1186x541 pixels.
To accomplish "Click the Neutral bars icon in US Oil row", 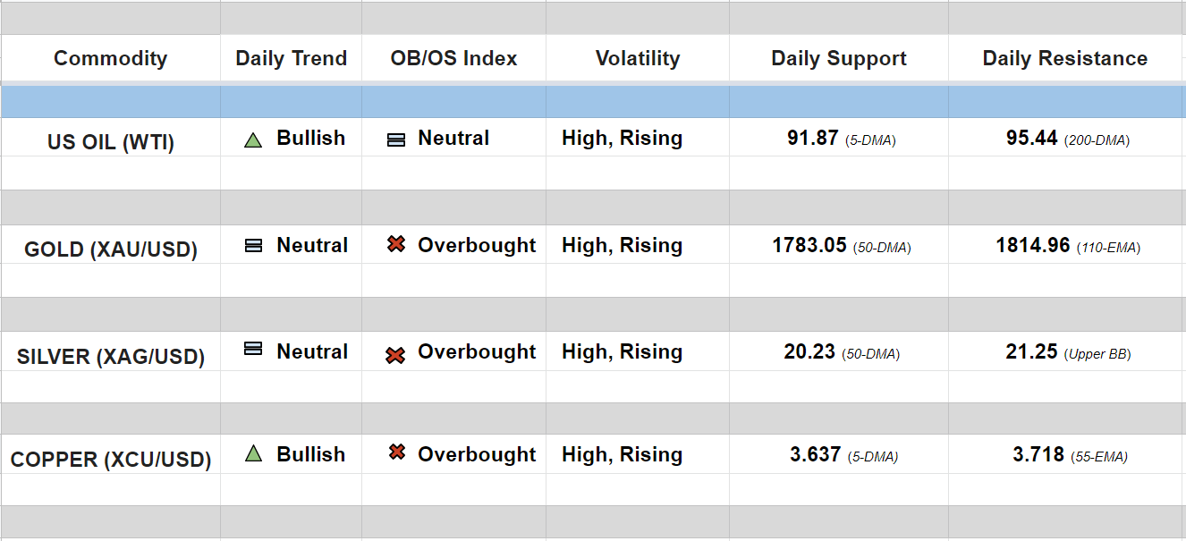I will tap(396, 139).
